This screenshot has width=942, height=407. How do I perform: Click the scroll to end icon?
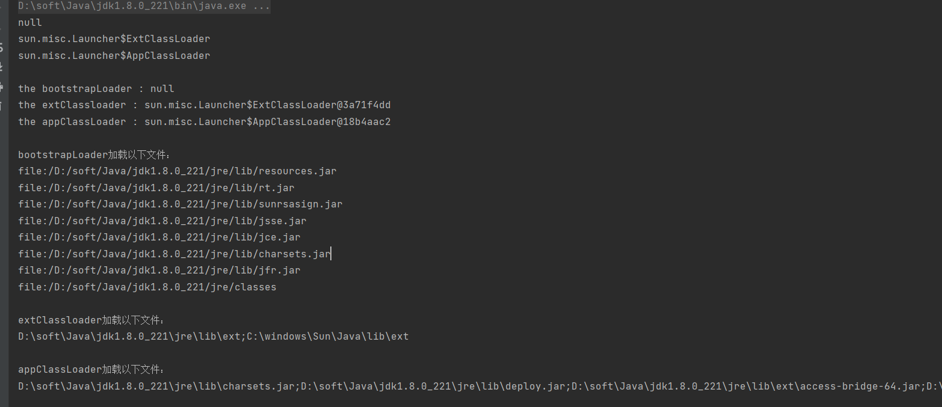point(1,67)
